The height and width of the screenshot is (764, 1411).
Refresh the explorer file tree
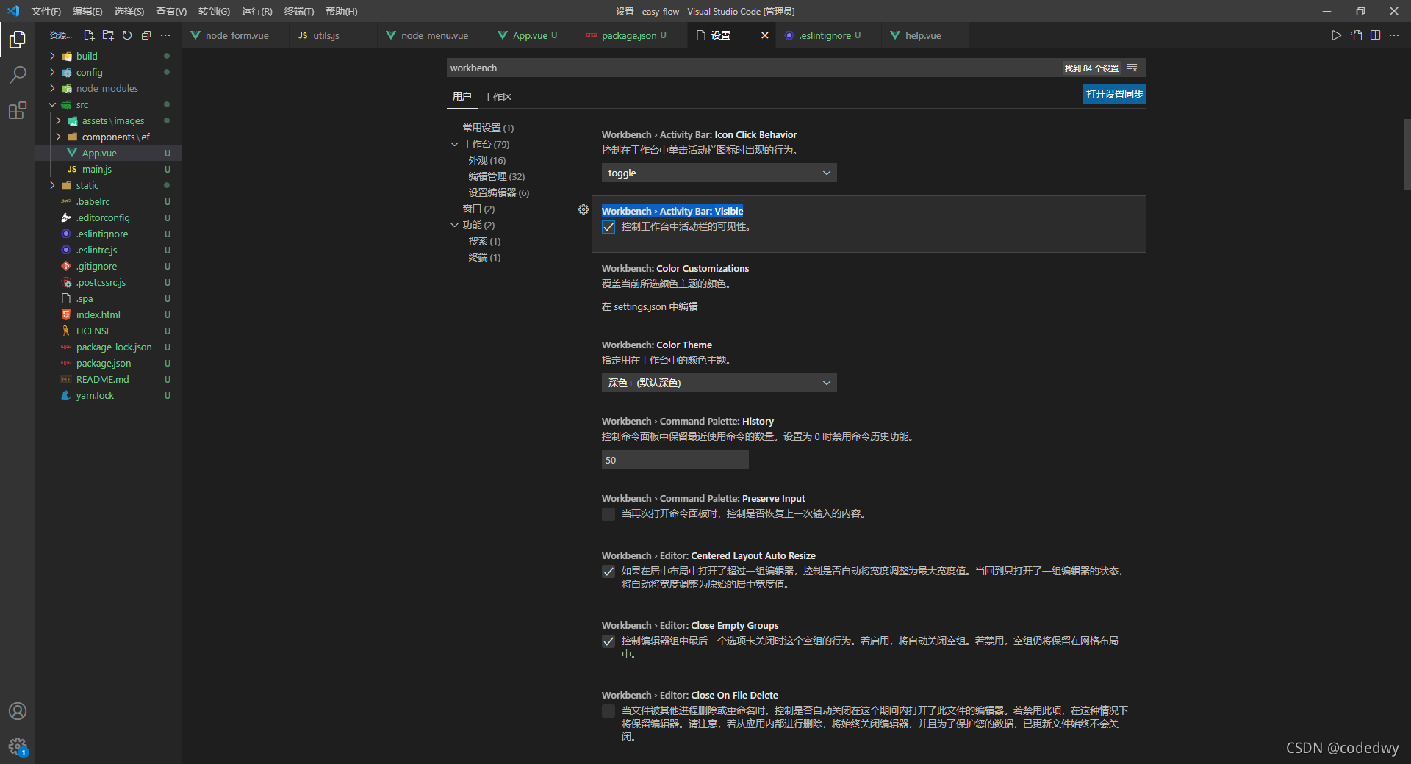point(127,35)
